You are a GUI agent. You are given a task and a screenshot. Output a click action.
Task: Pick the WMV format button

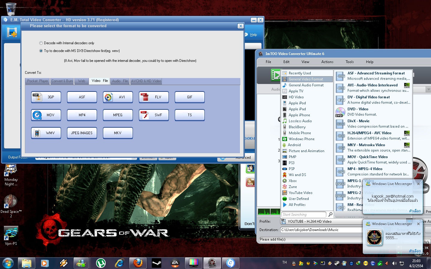tap(46, 133)
